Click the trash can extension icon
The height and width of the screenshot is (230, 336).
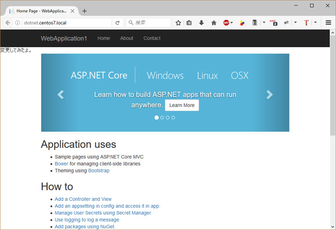pos(255,23)
